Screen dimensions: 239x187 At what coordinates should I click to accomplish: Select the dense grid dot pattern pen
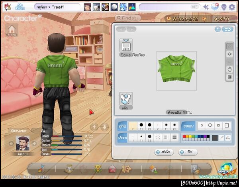click(x=166, y=138)
